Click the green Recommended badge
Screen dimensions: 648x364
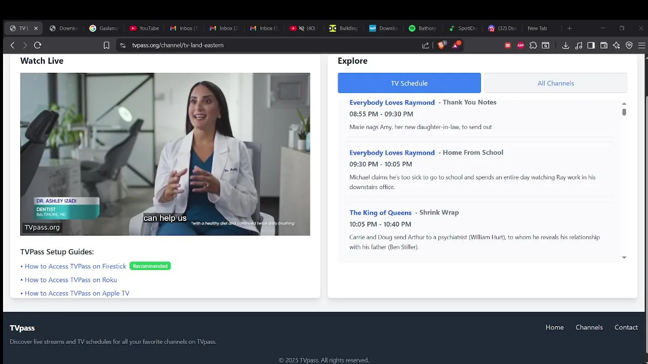[150, 266]
